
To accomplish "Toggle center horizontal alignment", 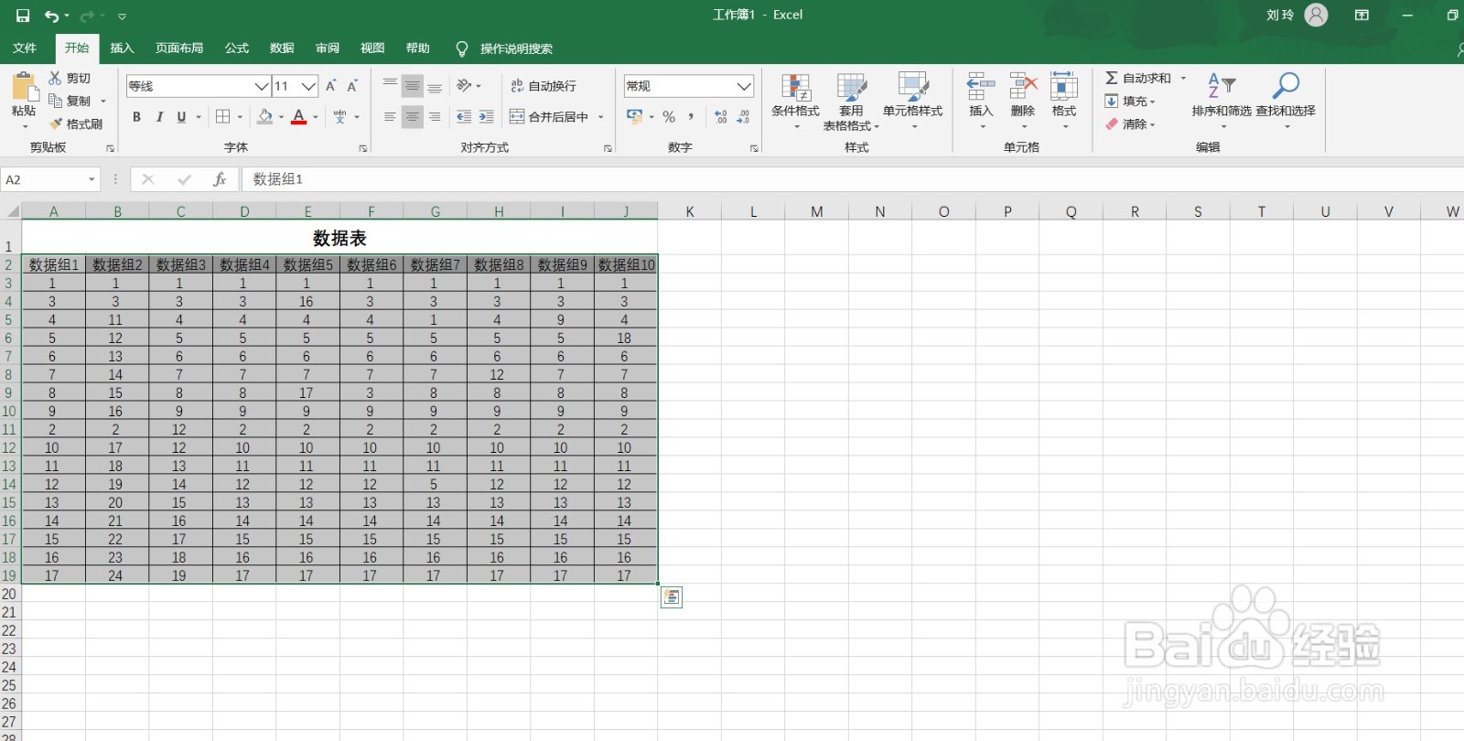I will 413,117.
